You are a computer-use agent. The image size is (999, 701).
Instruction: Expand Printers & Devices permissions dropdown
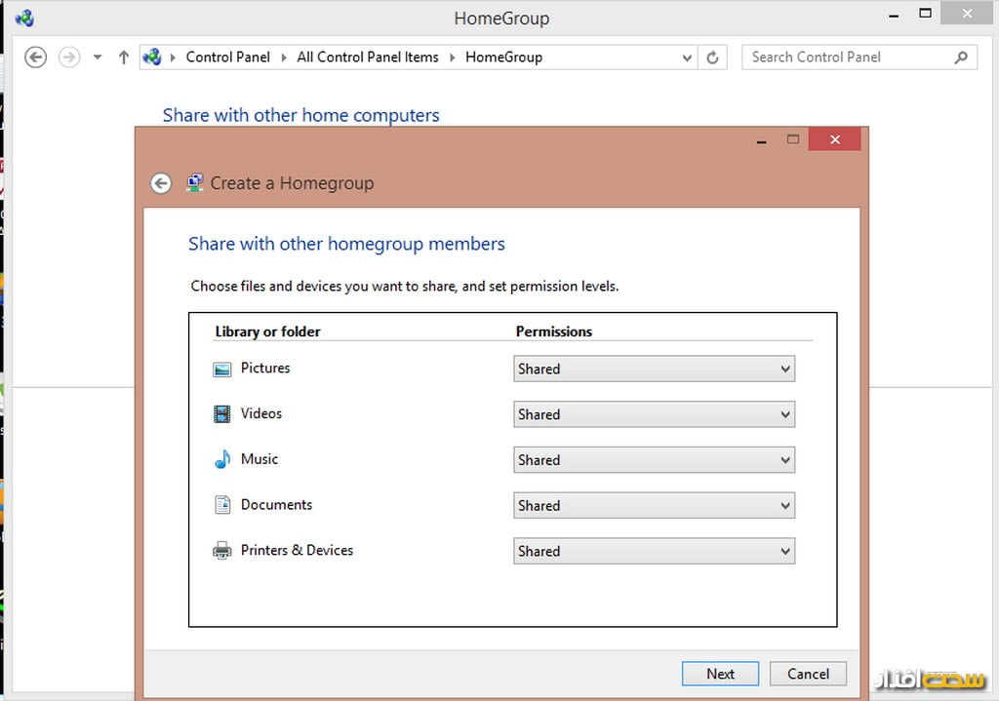point(654,551)
